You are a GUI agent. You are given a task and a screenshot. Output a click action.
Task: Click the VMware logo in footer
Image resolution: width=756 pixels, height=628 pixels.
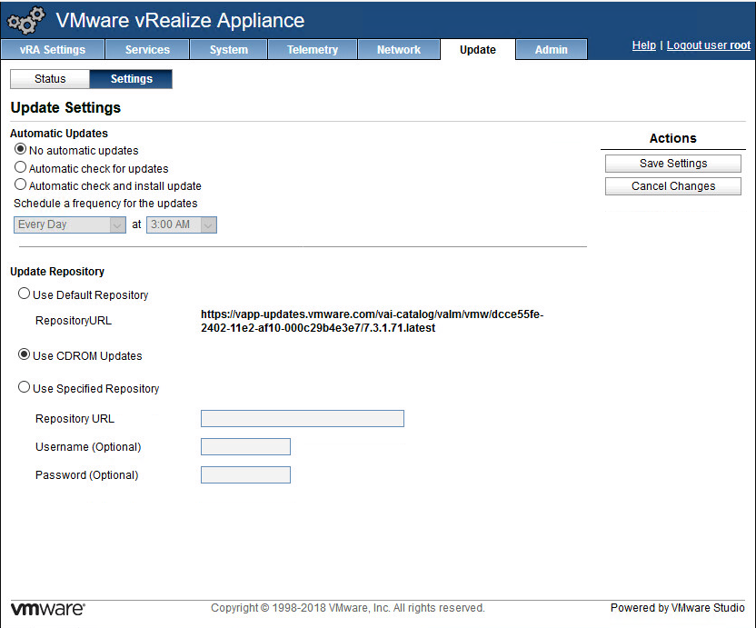click(x=47, y=608)
